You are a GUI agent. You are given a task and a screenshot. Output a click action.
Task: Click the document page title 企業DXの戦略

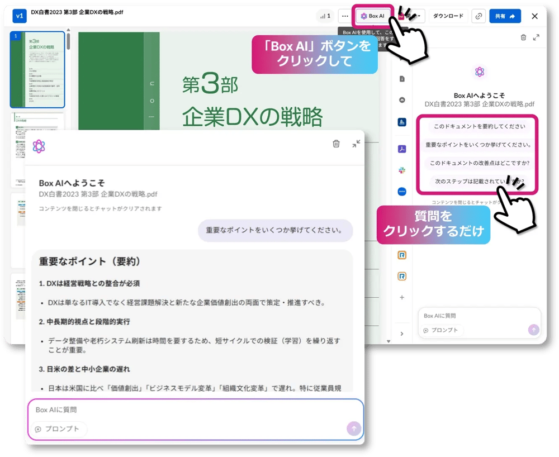(x=253, y=116)
